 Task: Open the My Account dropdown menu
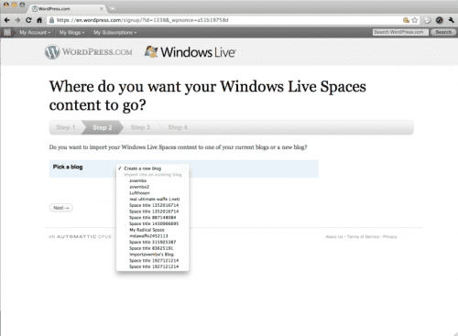pos(35,32)
